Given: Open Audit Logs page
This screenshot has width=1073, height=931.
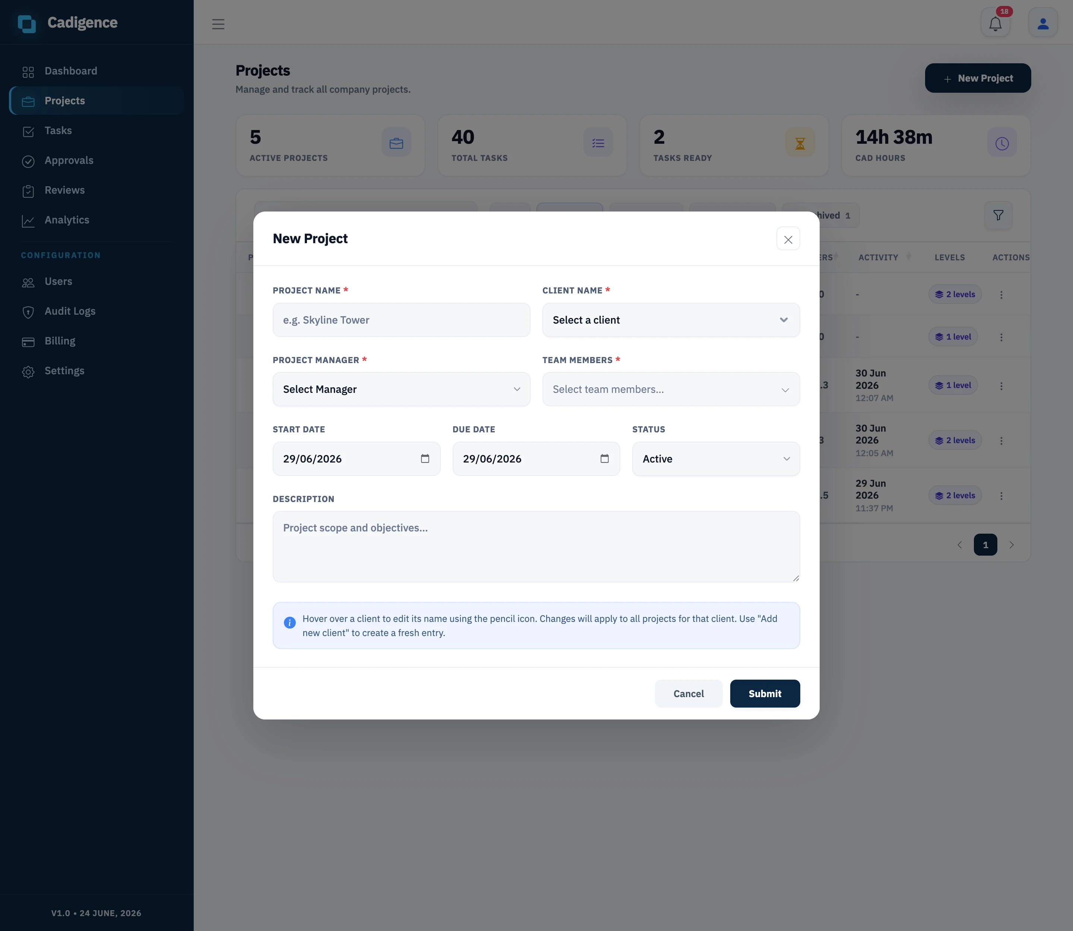Looking at the screenshot, I should [97, 311].
